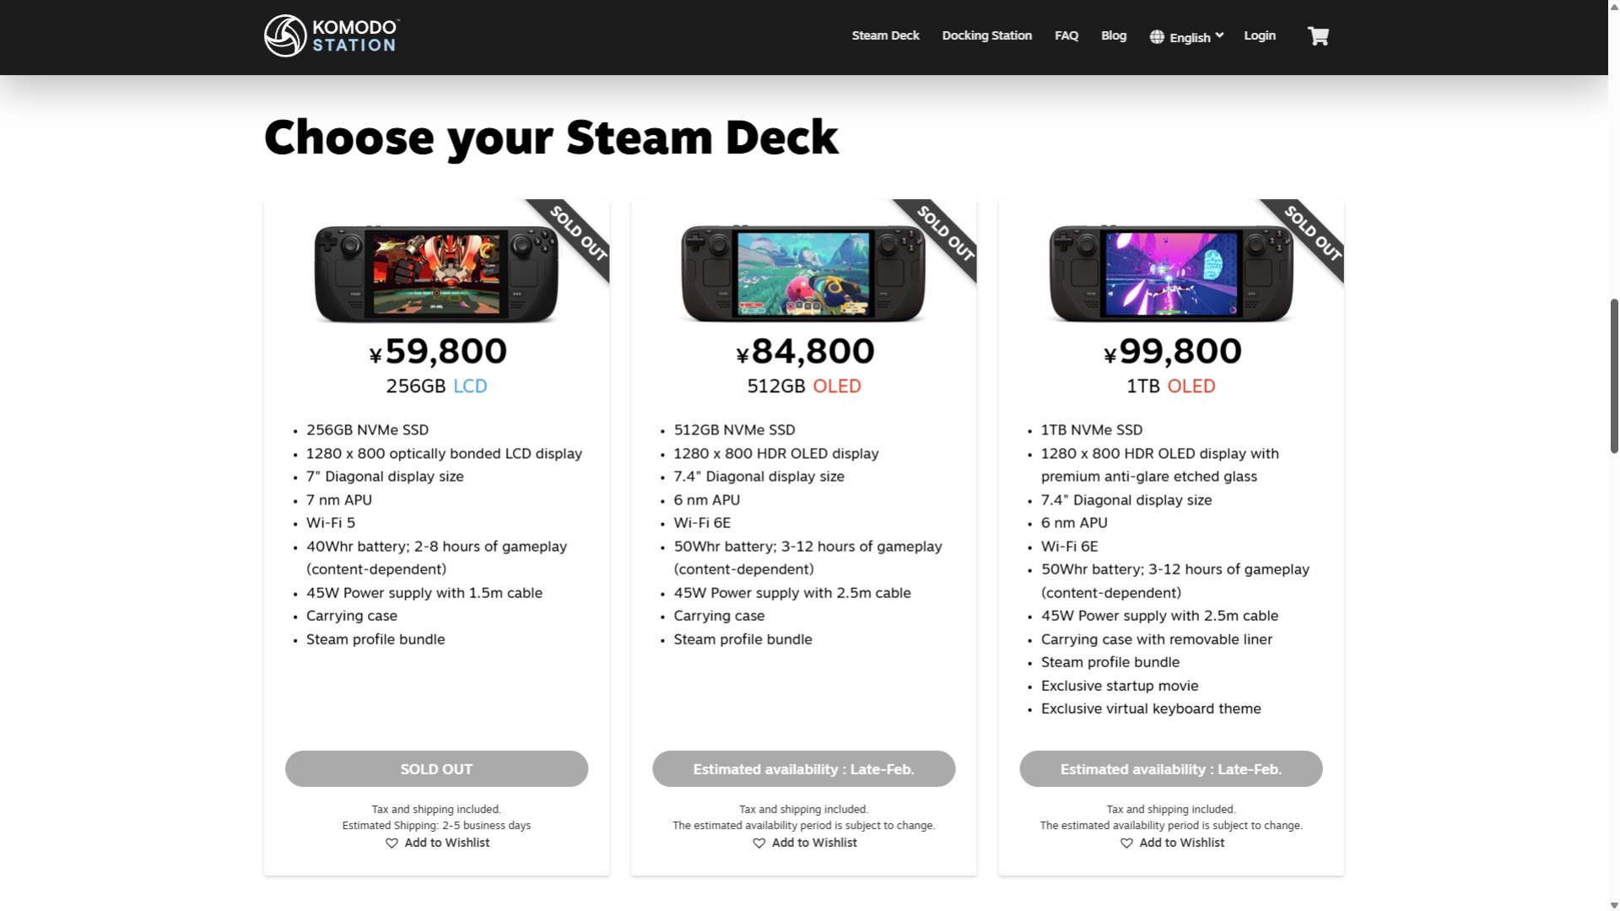Select the Steam Deck menu item
Image resolution: width=1620 pixels, height=911 pixels.
pyautogui.click(x=885, y=35)
